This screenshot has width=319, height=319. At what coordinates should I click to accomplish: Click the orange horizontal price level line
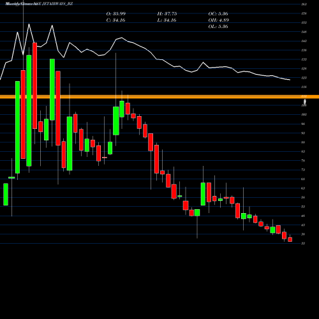pyautogui.click(x=159, y=97)
